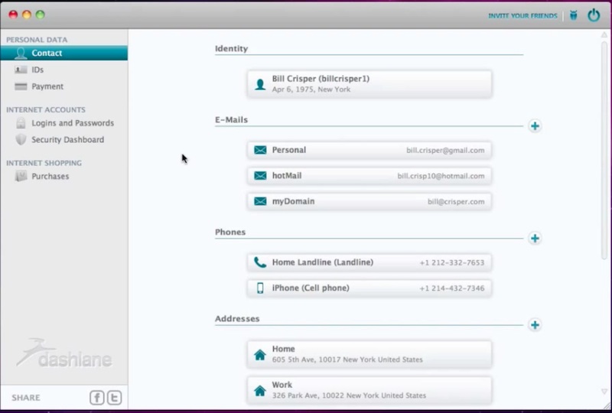Add a new phone with plus icon
This screenshot has height=413, width=612.
click(535, 238)
